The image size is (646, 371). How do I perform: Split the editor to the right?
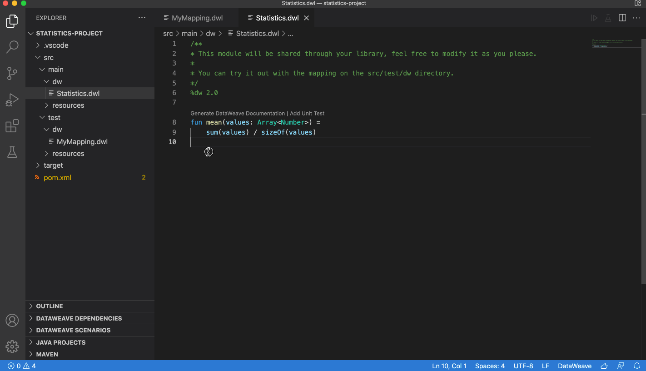pyautogui.click(x=622, y=18)
